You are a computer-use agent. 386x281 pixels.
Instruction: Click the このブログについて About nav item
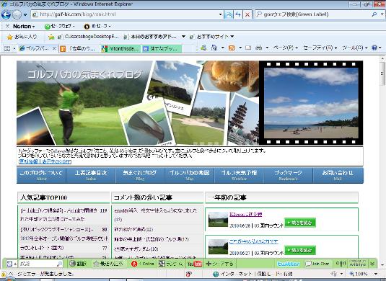pos(41,175)
